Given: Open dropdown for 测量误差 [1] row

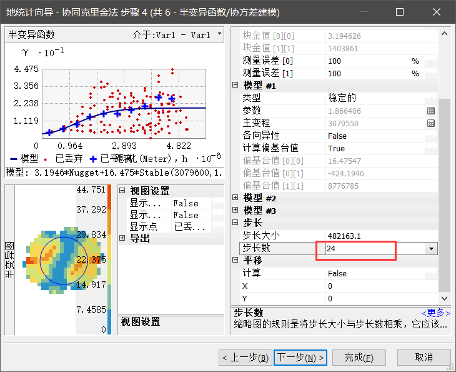Looking at the screenshot, I should tap(431, 73).
